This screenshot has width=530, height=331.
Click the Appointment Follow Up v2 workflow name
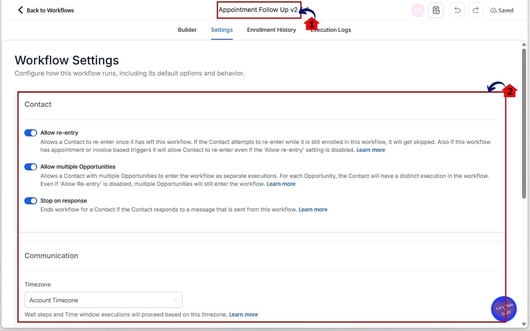coord(258,10)
